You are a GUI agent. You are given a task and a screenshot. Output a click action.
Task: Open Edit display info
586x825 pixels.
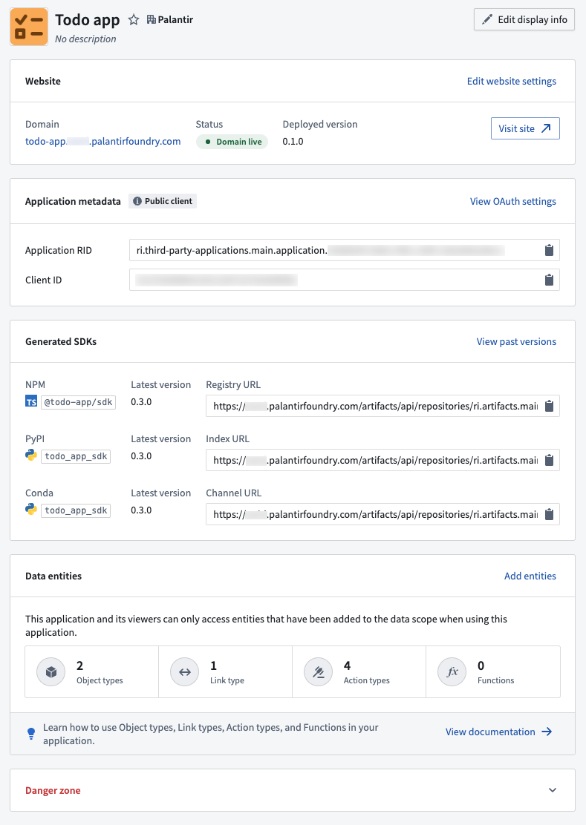tap(524, 19)
